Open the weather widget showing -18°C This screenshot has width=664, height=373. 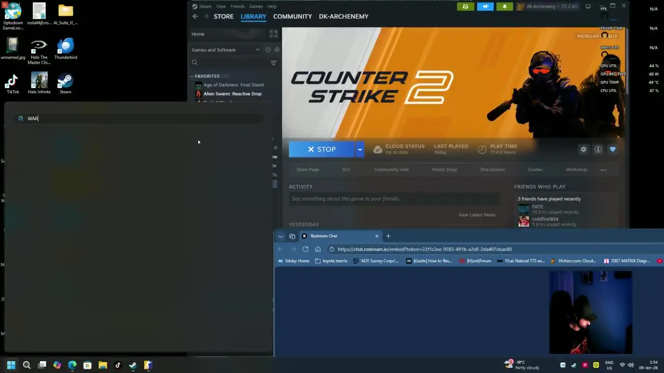coord(522,365)
